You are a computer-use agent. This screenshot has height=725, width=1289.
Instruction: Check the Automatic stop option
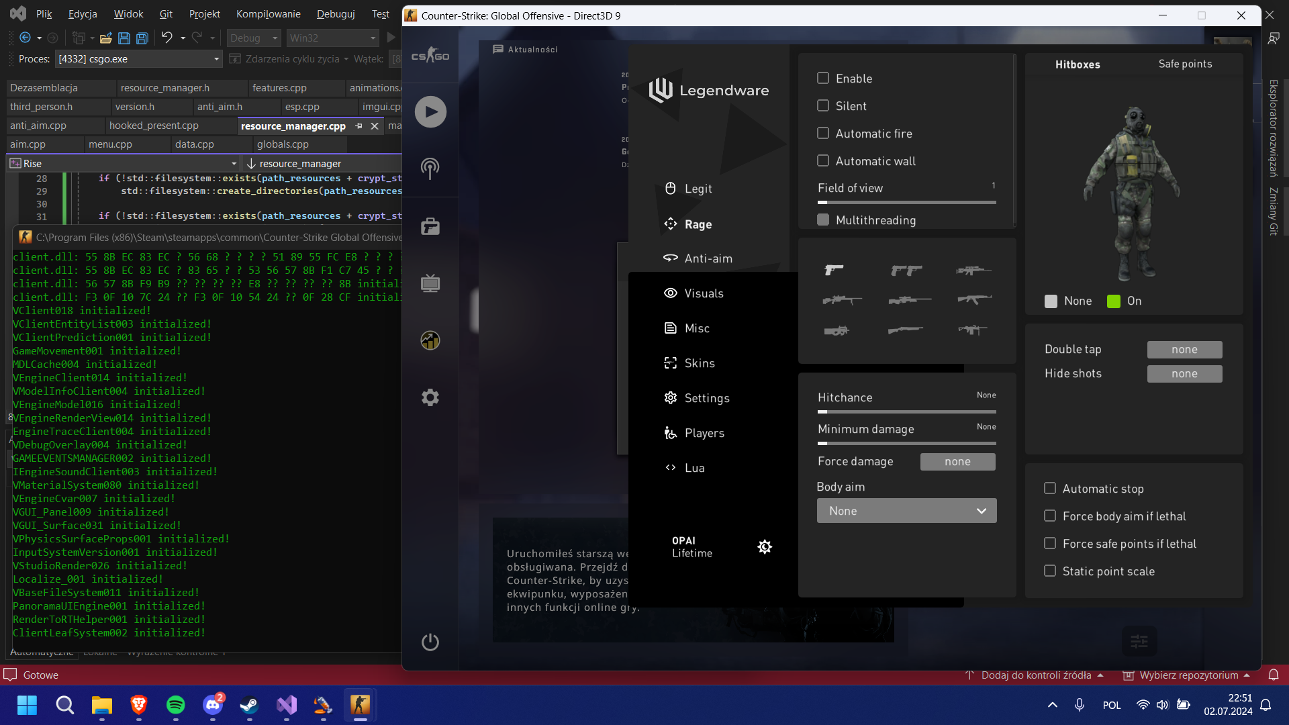tap(1050, 488)
